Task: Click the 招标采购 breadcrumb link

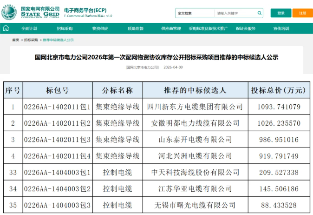Action: (31, 40)
